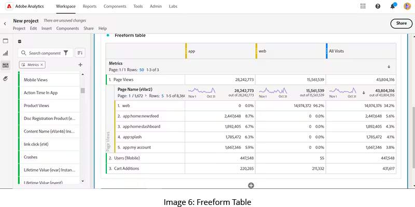The width and height of the screenshot is (415, 207).
Task: Select the link click (e14) metric
Action: [49, 144]
